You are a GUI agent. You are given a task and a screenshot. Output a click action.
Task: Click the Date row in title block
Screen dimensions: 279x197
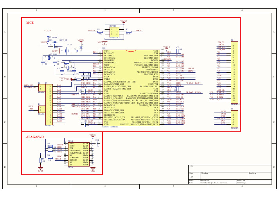(x=212, y=181)
